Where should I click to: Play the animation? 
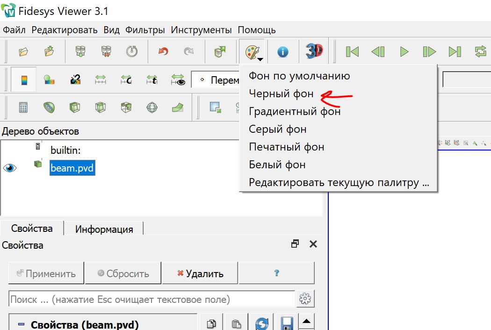pyautogui.click(x=404, y=52)
